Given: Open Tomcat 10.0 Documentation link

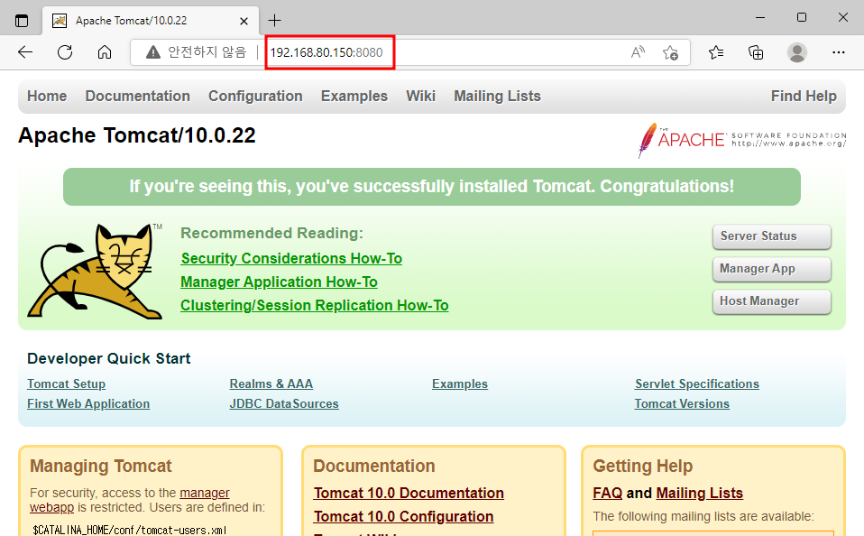Looking at the screenshot, I should point(409,493).
